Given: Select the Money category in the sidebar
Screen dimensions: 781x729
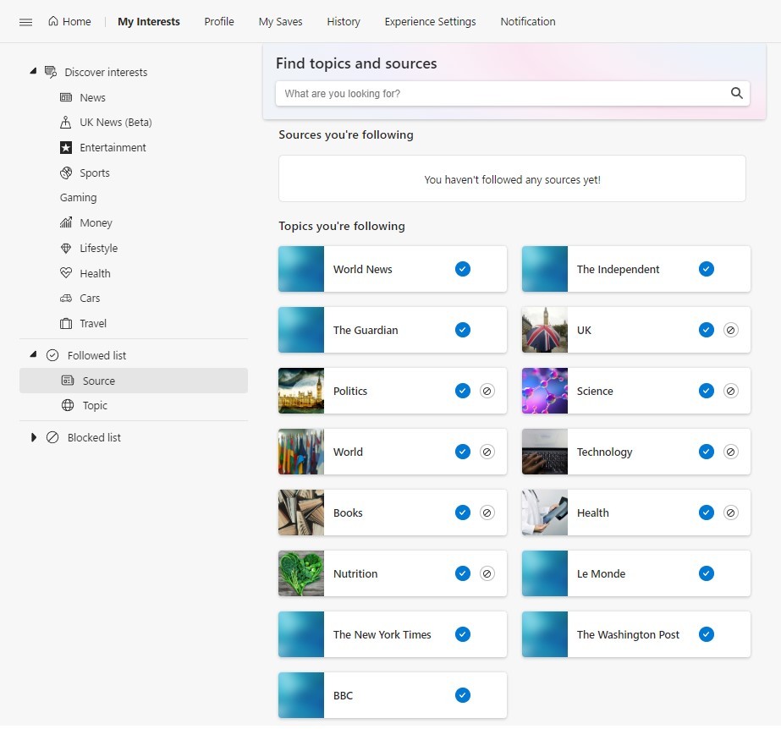Looking at the screenshot, I should click(95, 222).
